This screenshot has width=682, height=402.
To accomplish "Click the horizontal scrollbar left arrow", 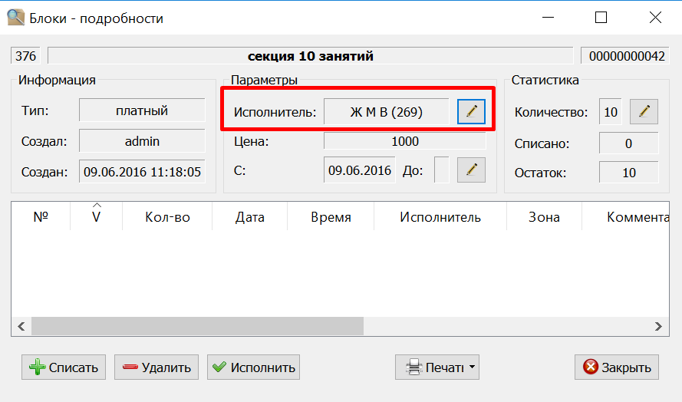I will point(21,326).
